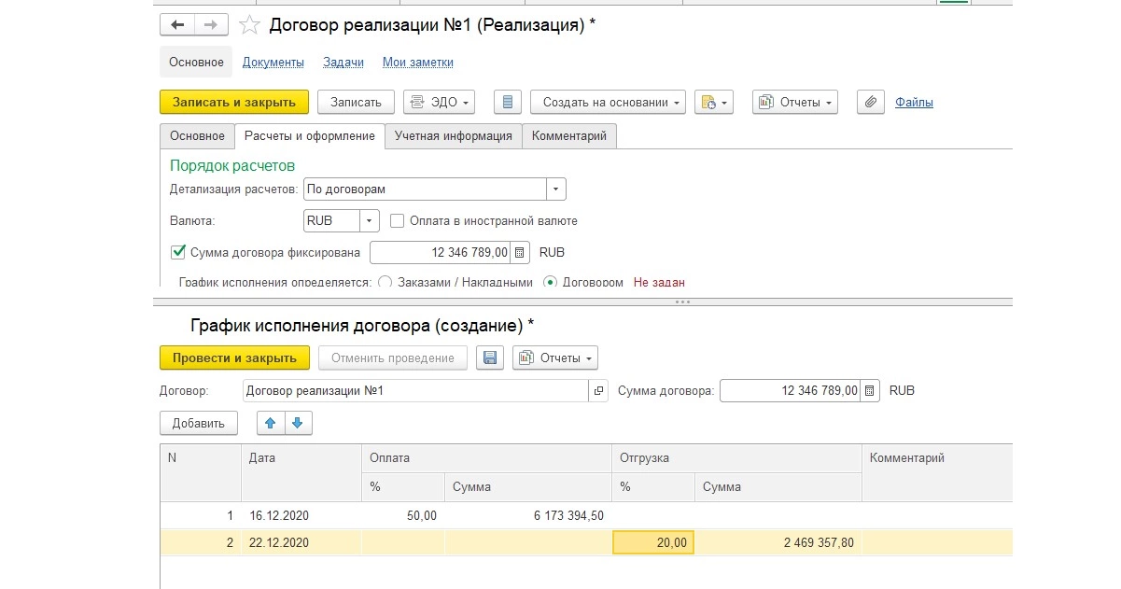Toggle the 'Оплата в иностранной валюте' checkbox
This screenshot has width=1121, height=589.
point(397,221)
